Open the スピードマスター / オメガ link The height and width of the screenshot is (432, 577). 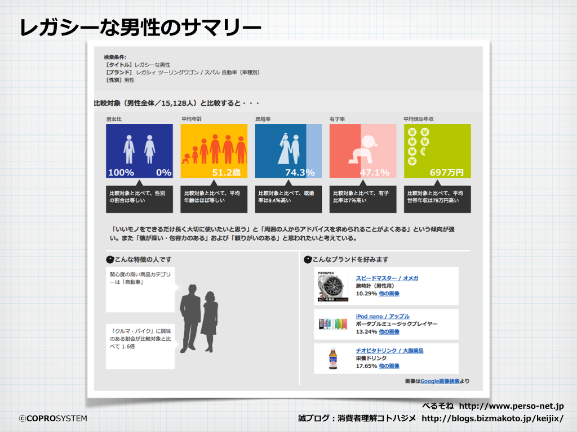click(x=387, y=278)
